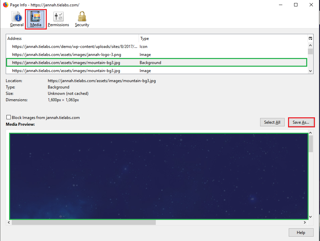The image size is (320, 241).
Task: Tick Block Images from jannah.tielabs.com checkbox
Action: coord(8,117)
